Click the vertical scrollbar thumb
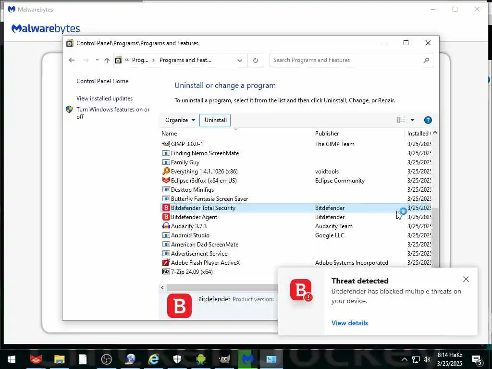Screen dimensions: 492x369 434,237
